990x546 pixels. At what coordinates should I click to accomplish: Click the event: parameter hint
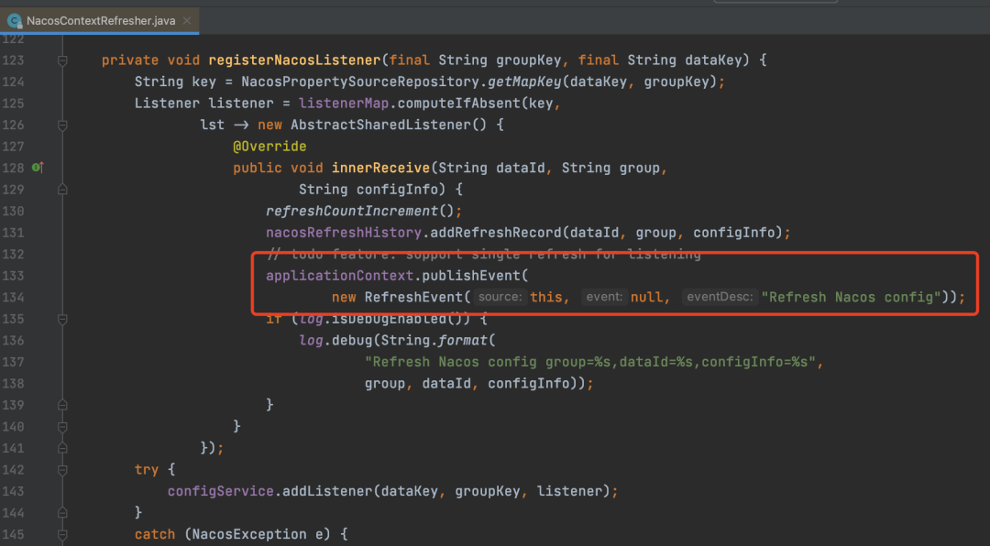(x=604, y=298)
